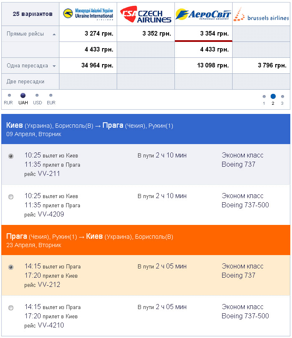Collapse the Прямые рейсы row arrow
This screenshot has height=338, width=292.
[54, 34]
